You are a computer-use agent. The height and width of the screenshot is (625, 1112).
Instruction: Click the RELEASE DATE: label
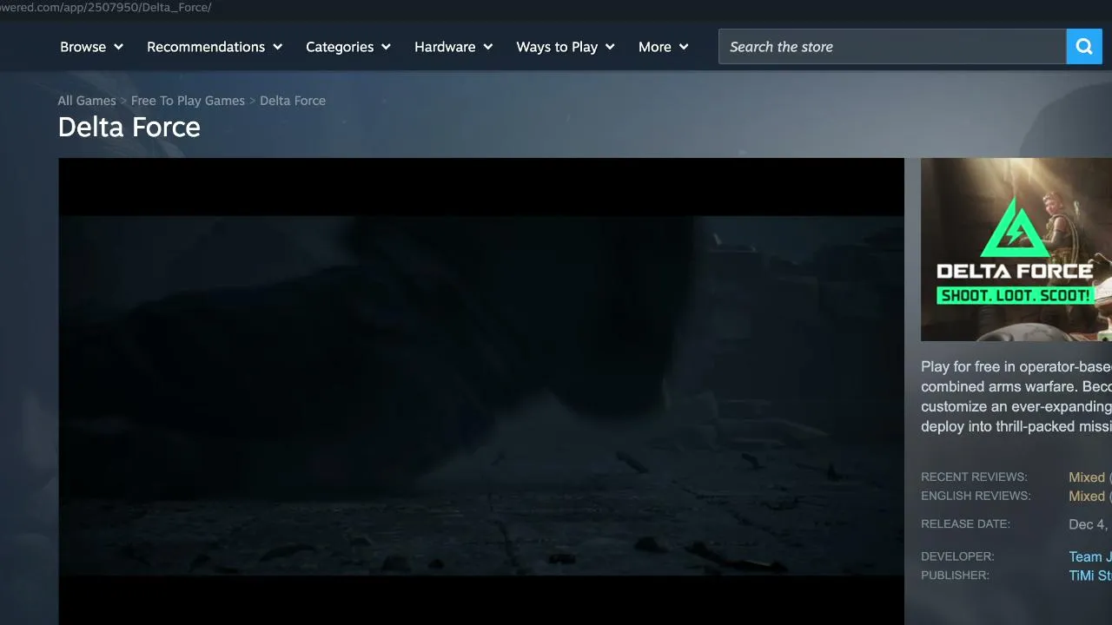click(965, 524)
